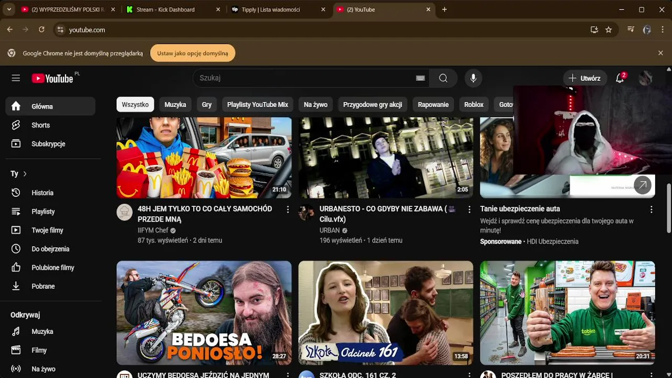Open Historia in the sidebar
This screenshot has width=672, height=378.
coord(50,193)
